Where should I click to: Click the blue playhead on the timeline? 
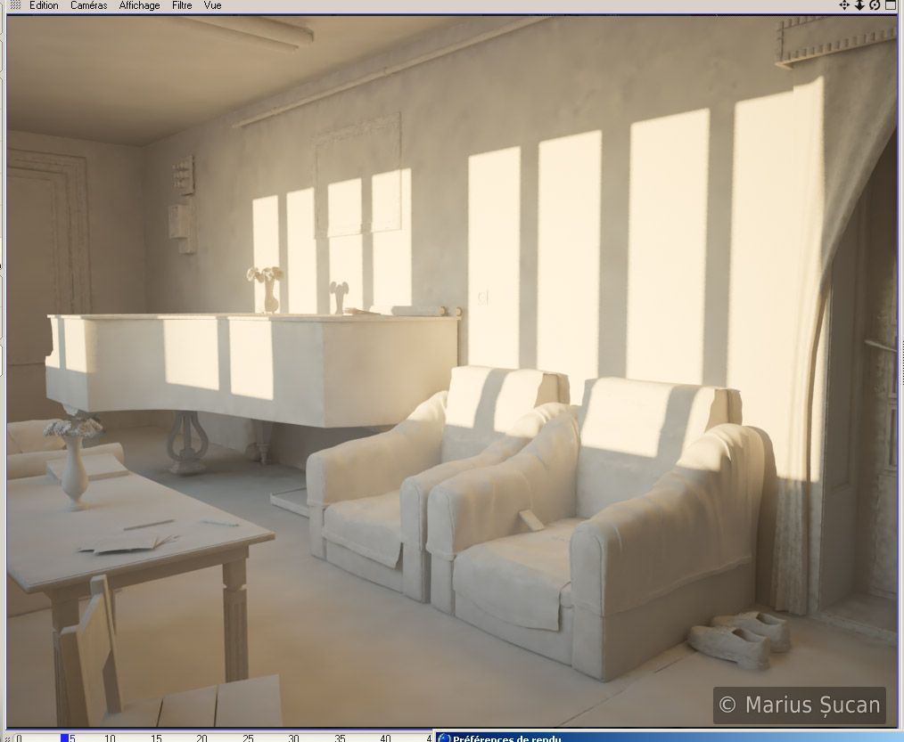tap(64, 738)
